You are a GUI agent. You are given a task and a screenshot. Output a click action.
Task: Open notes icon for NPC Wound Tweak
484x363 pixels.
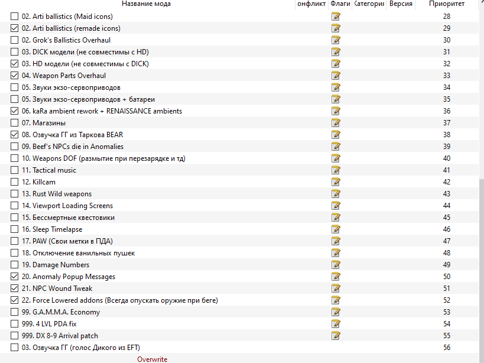pos(336,289)
